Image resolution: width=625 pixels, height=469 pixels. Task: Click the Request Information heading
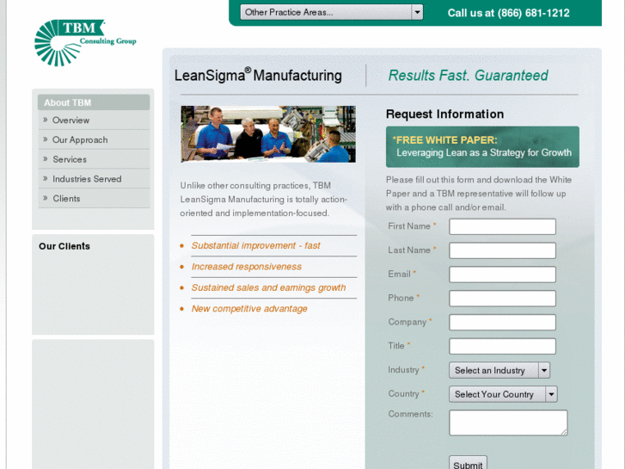(444, 114)
